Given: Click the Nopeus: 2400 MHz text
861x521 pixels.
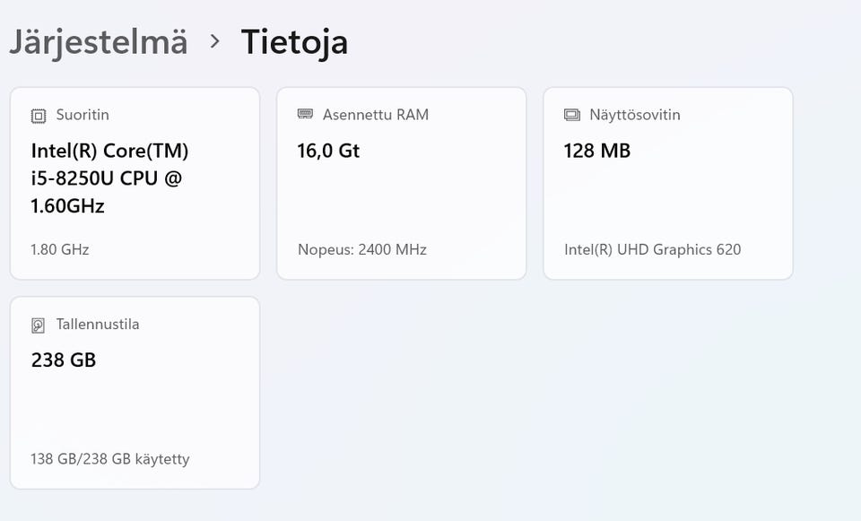Looking at the screenshot, I should 362,250.
